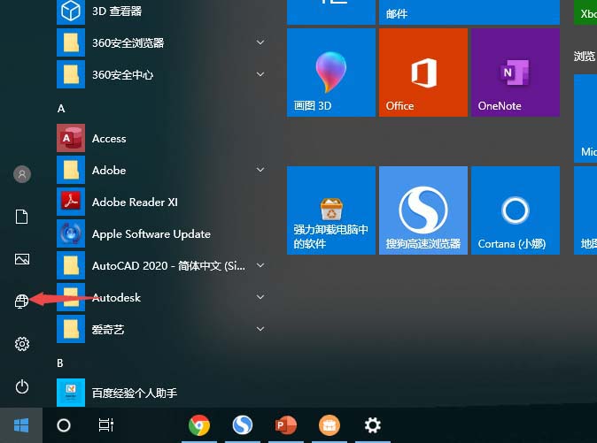Click the 爱奇艺 folder icon
Image resolution: width=597 pixels, height=443 pixels.
point(71,329)
